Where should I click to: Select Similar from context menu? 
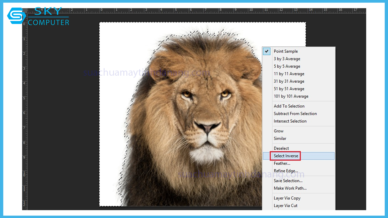(280, 138)
